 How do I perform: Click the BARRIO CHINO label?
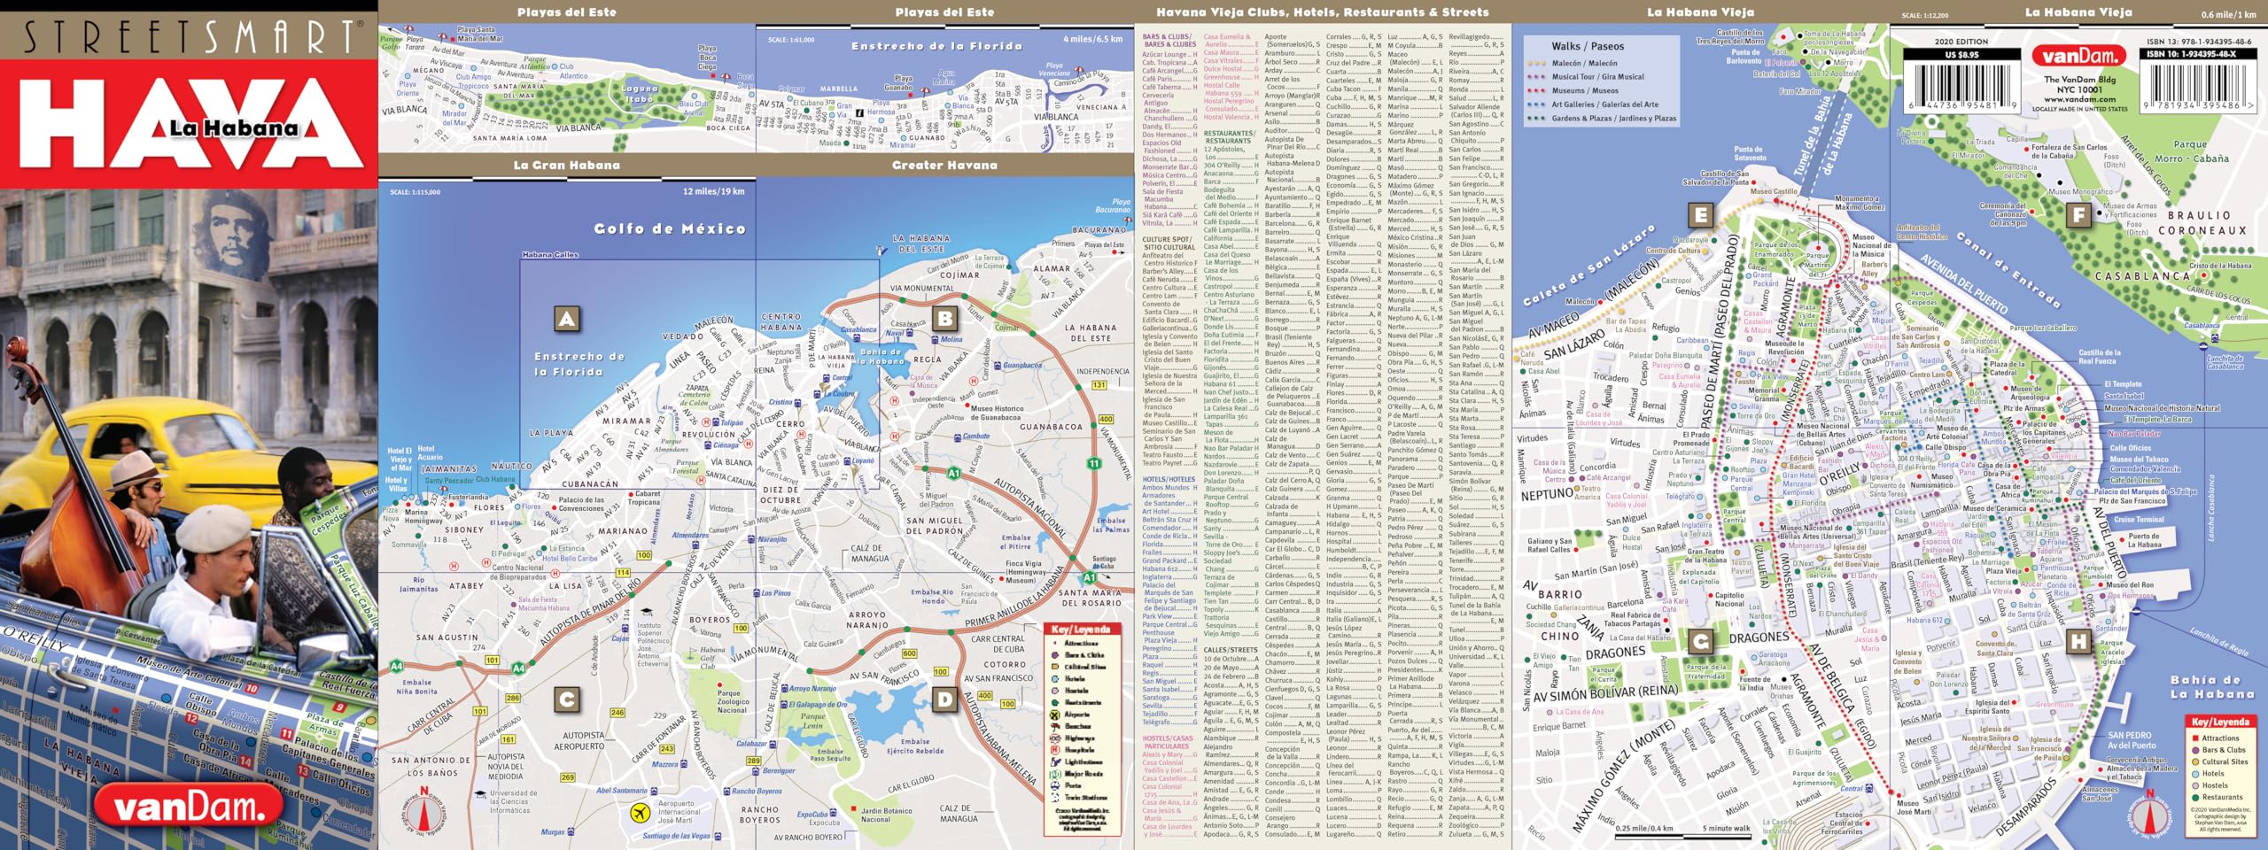pos(1561,614)
